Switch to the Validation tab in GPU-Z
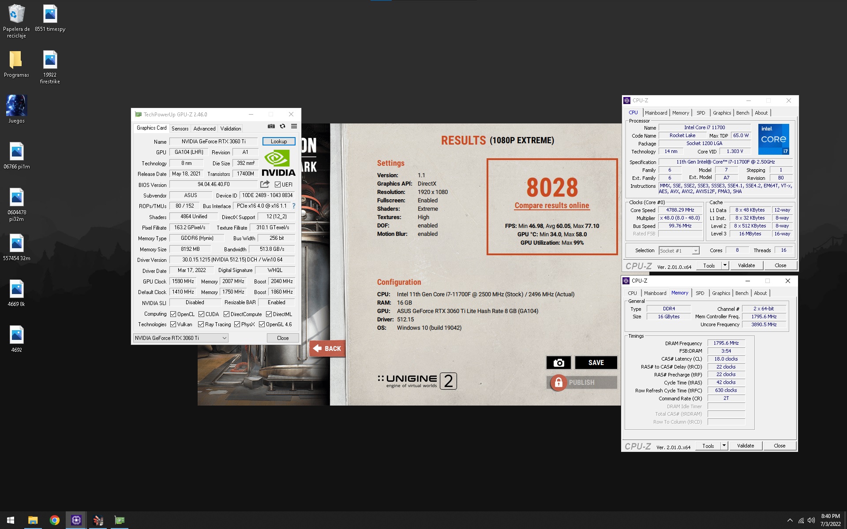This screenshot has width=847, height=529. point(230,128)
